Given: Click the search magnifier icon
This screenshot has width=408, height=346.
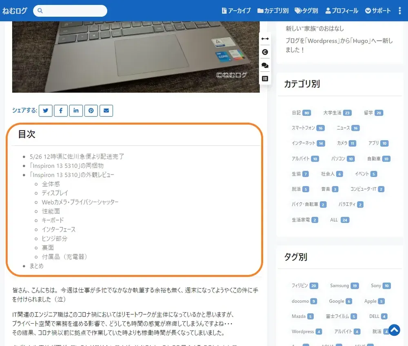Looking at the screenshot, I should click(40, 11).
